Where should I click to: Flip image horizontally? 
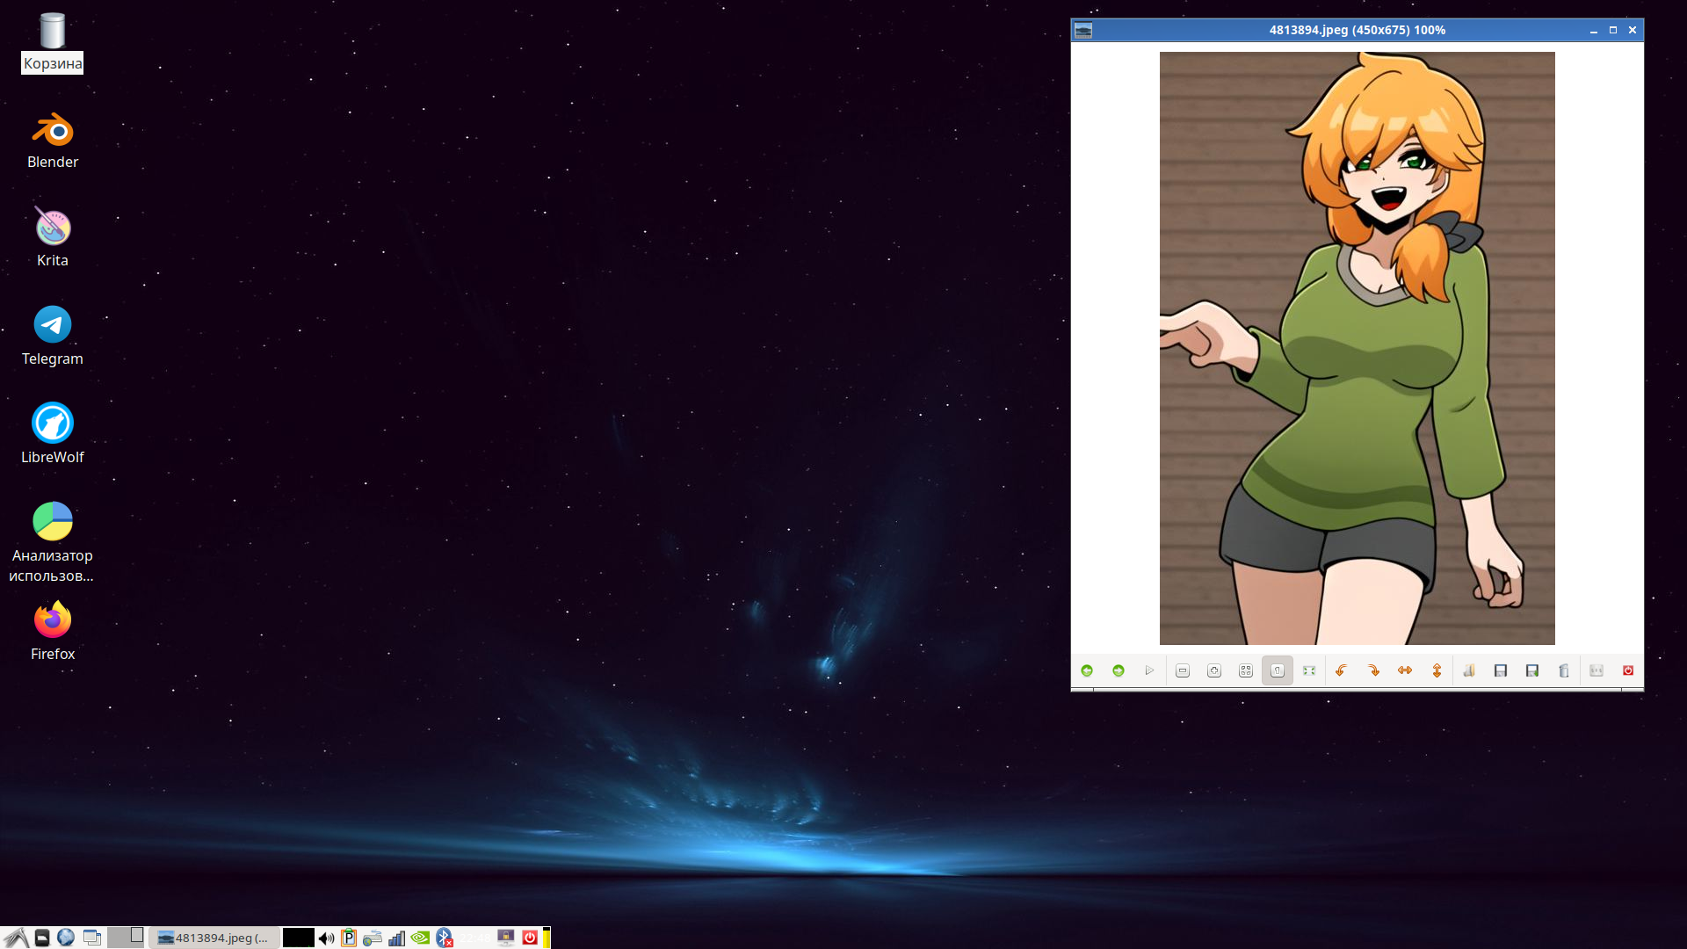click(1405, 670)
